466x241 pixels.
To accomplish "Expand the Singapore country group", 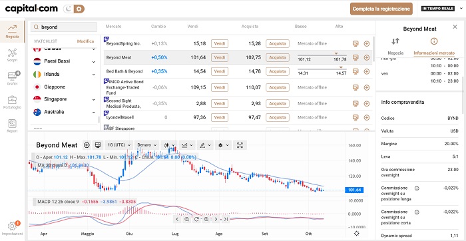I will [x=94, y=100].
